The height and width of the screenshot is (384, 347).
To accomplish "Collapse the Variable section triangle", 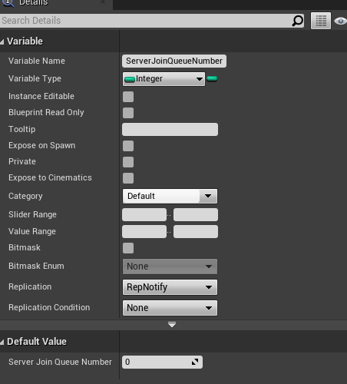I will (2, 41).
